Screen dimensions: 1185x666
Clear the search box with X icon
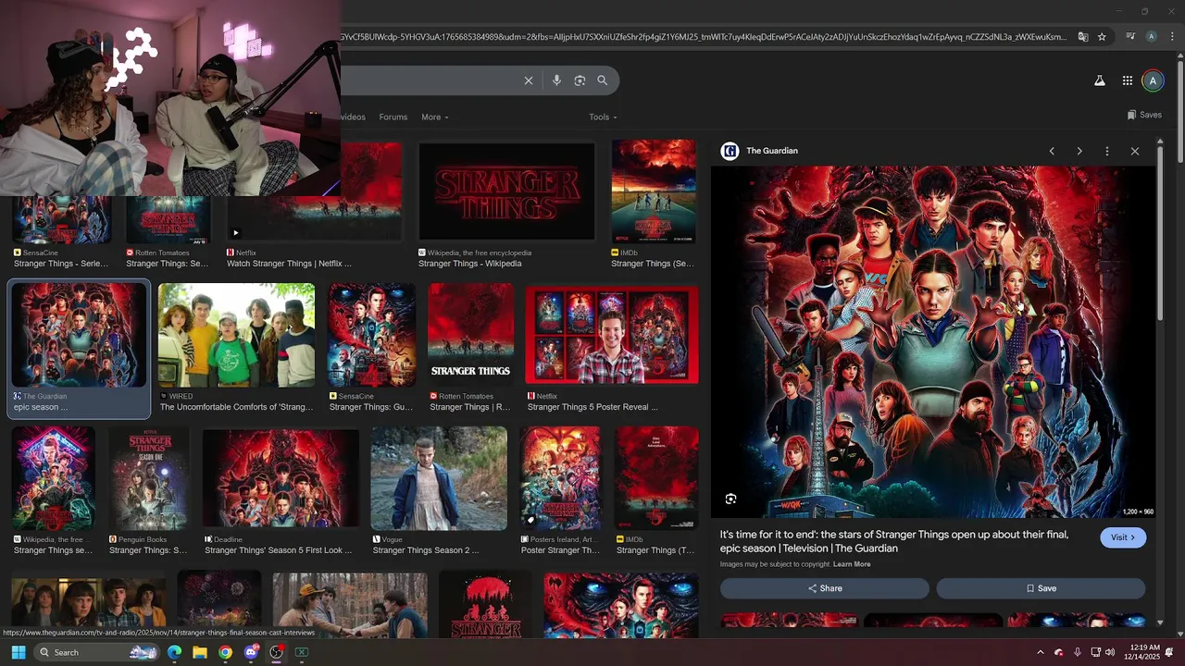pyautogui.click(x=529, y=80)
